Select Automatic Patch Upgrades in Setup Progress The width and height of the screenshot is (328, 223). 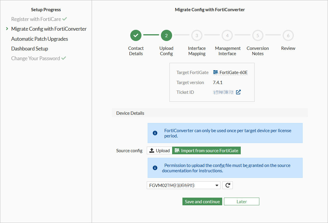[39, 39]
